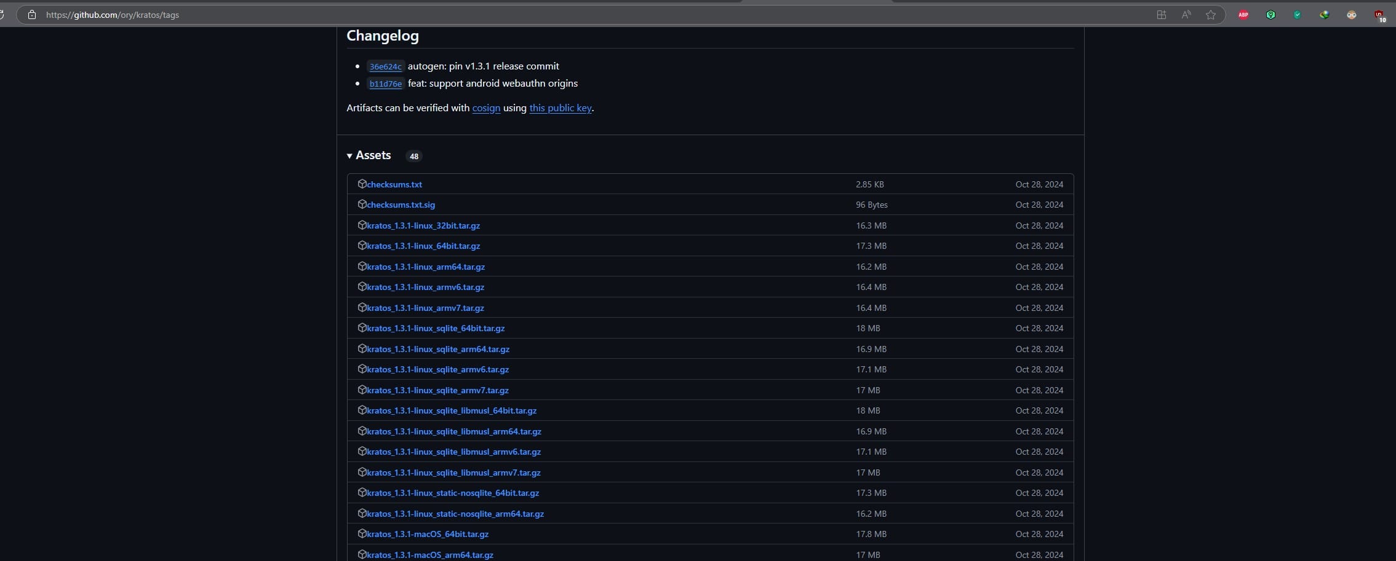Open the green shield checkmark extension
The height and width of the screenshot is (561, 1396).
[1298, 14]
